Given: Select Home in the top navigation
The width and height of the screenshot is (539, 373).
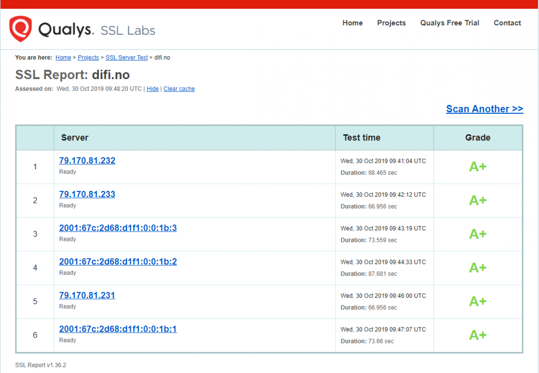Looking at the screenshot, I should click(x=352, y=23).
